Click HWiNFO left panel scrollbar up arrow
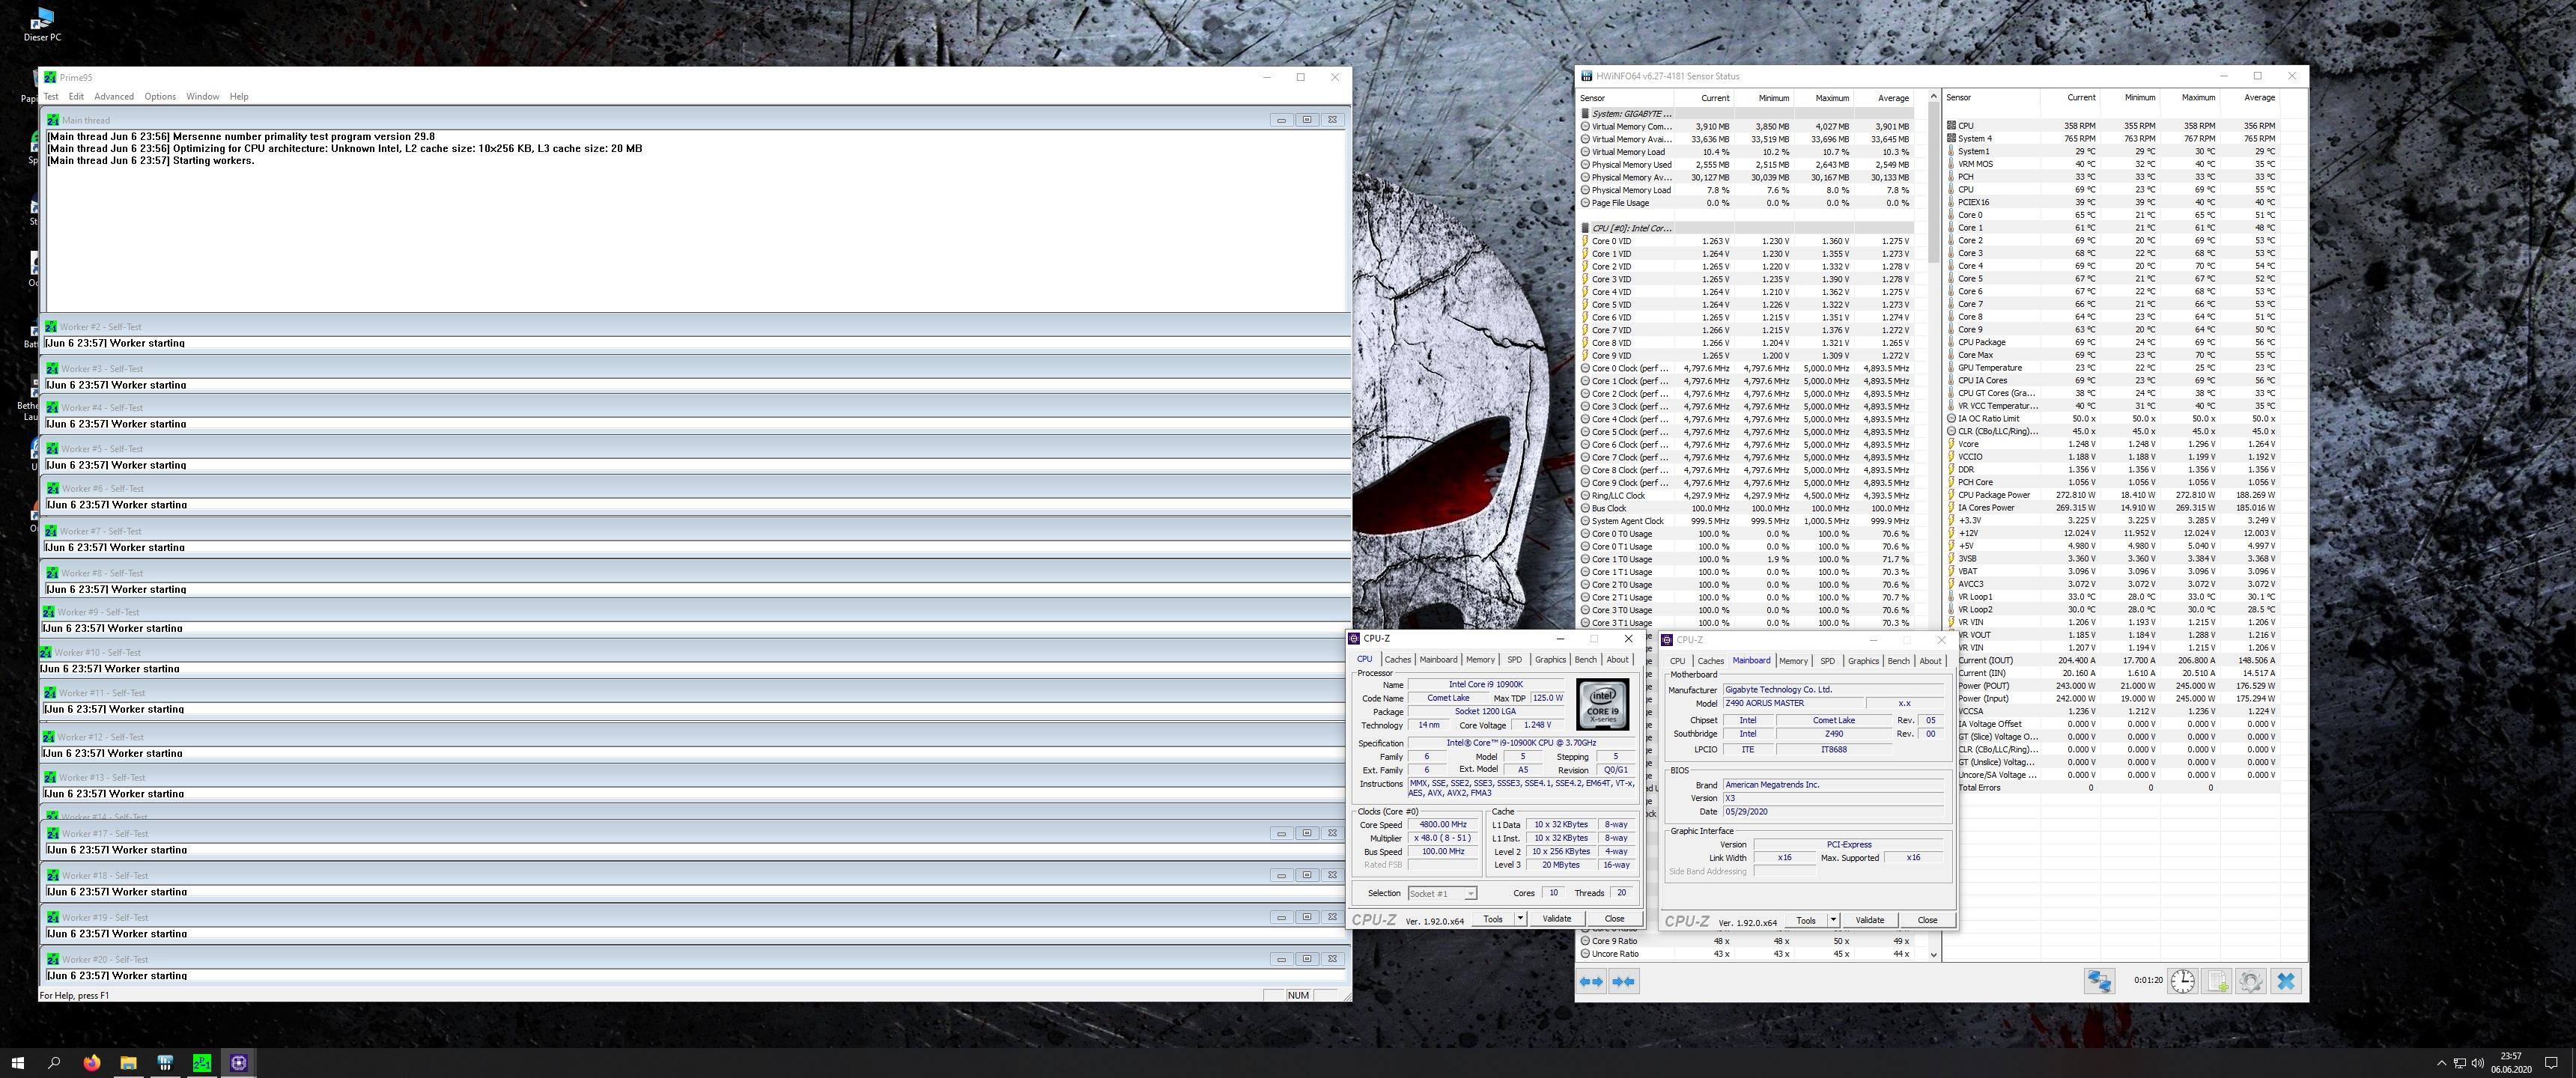 (1933, 97)
